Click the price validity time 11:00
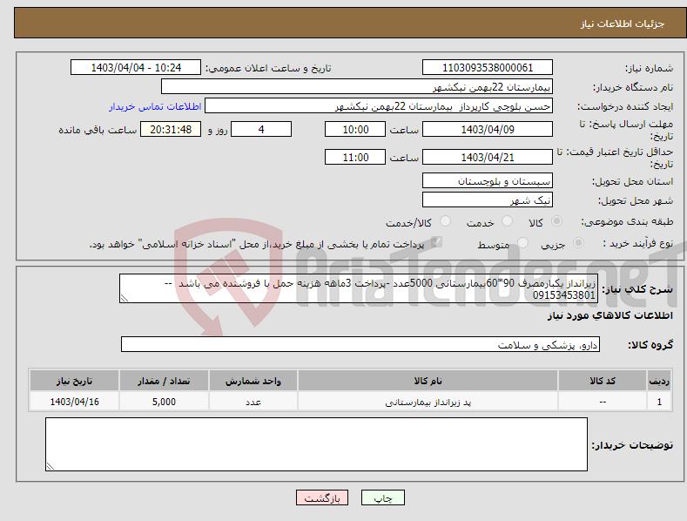The width and height of the screenshot is (687, 521). [355, 157]
